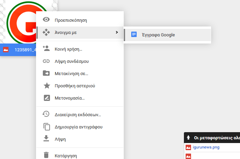Click the copy icon for Δημιουργία αντιγράφου
This screenshot has width=240, height=159.
coord(46,127)
